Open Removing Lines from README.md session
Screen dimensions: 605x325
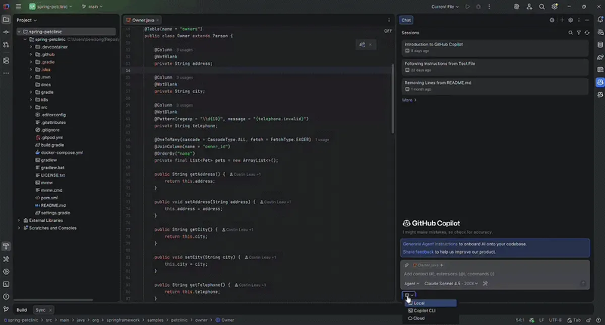[x=495, y=86]
